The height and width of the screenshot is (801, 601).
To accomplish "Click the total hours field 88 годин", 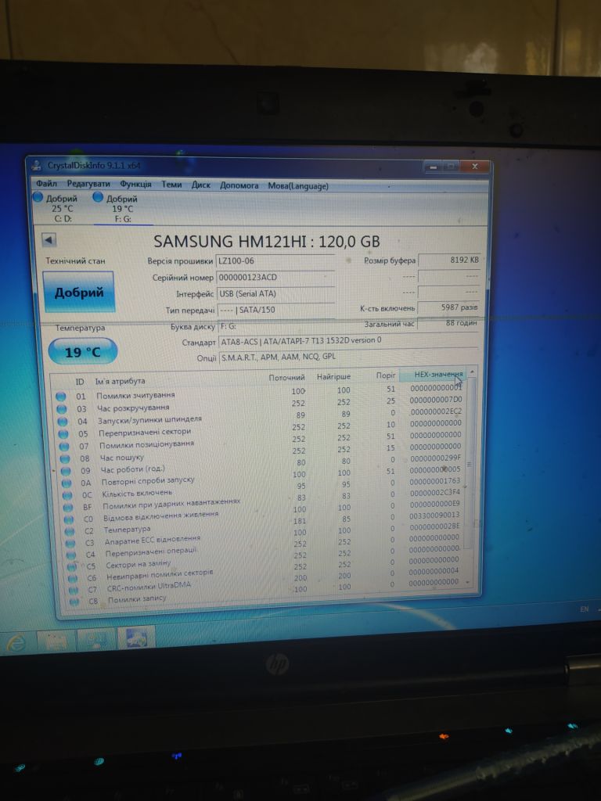I will tap(449, 323).
